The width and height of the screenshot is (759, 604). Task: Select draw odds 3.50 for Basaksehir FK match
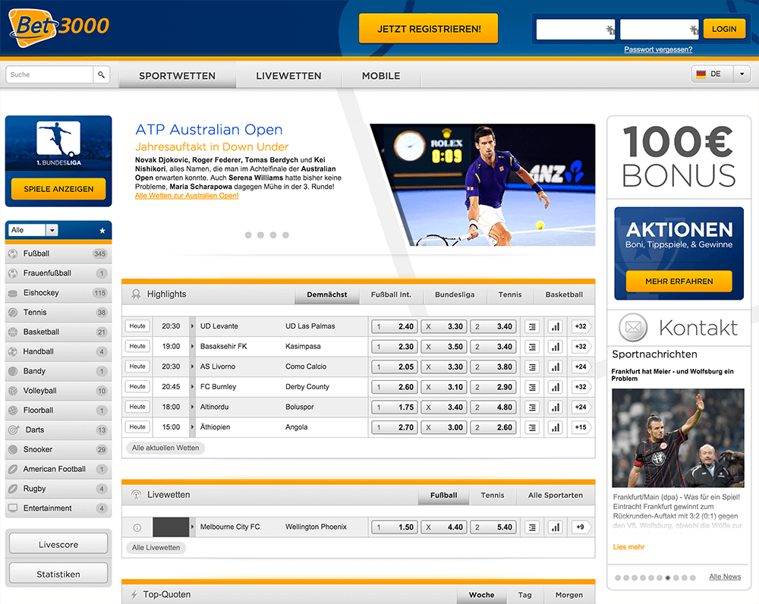point(444,347)
